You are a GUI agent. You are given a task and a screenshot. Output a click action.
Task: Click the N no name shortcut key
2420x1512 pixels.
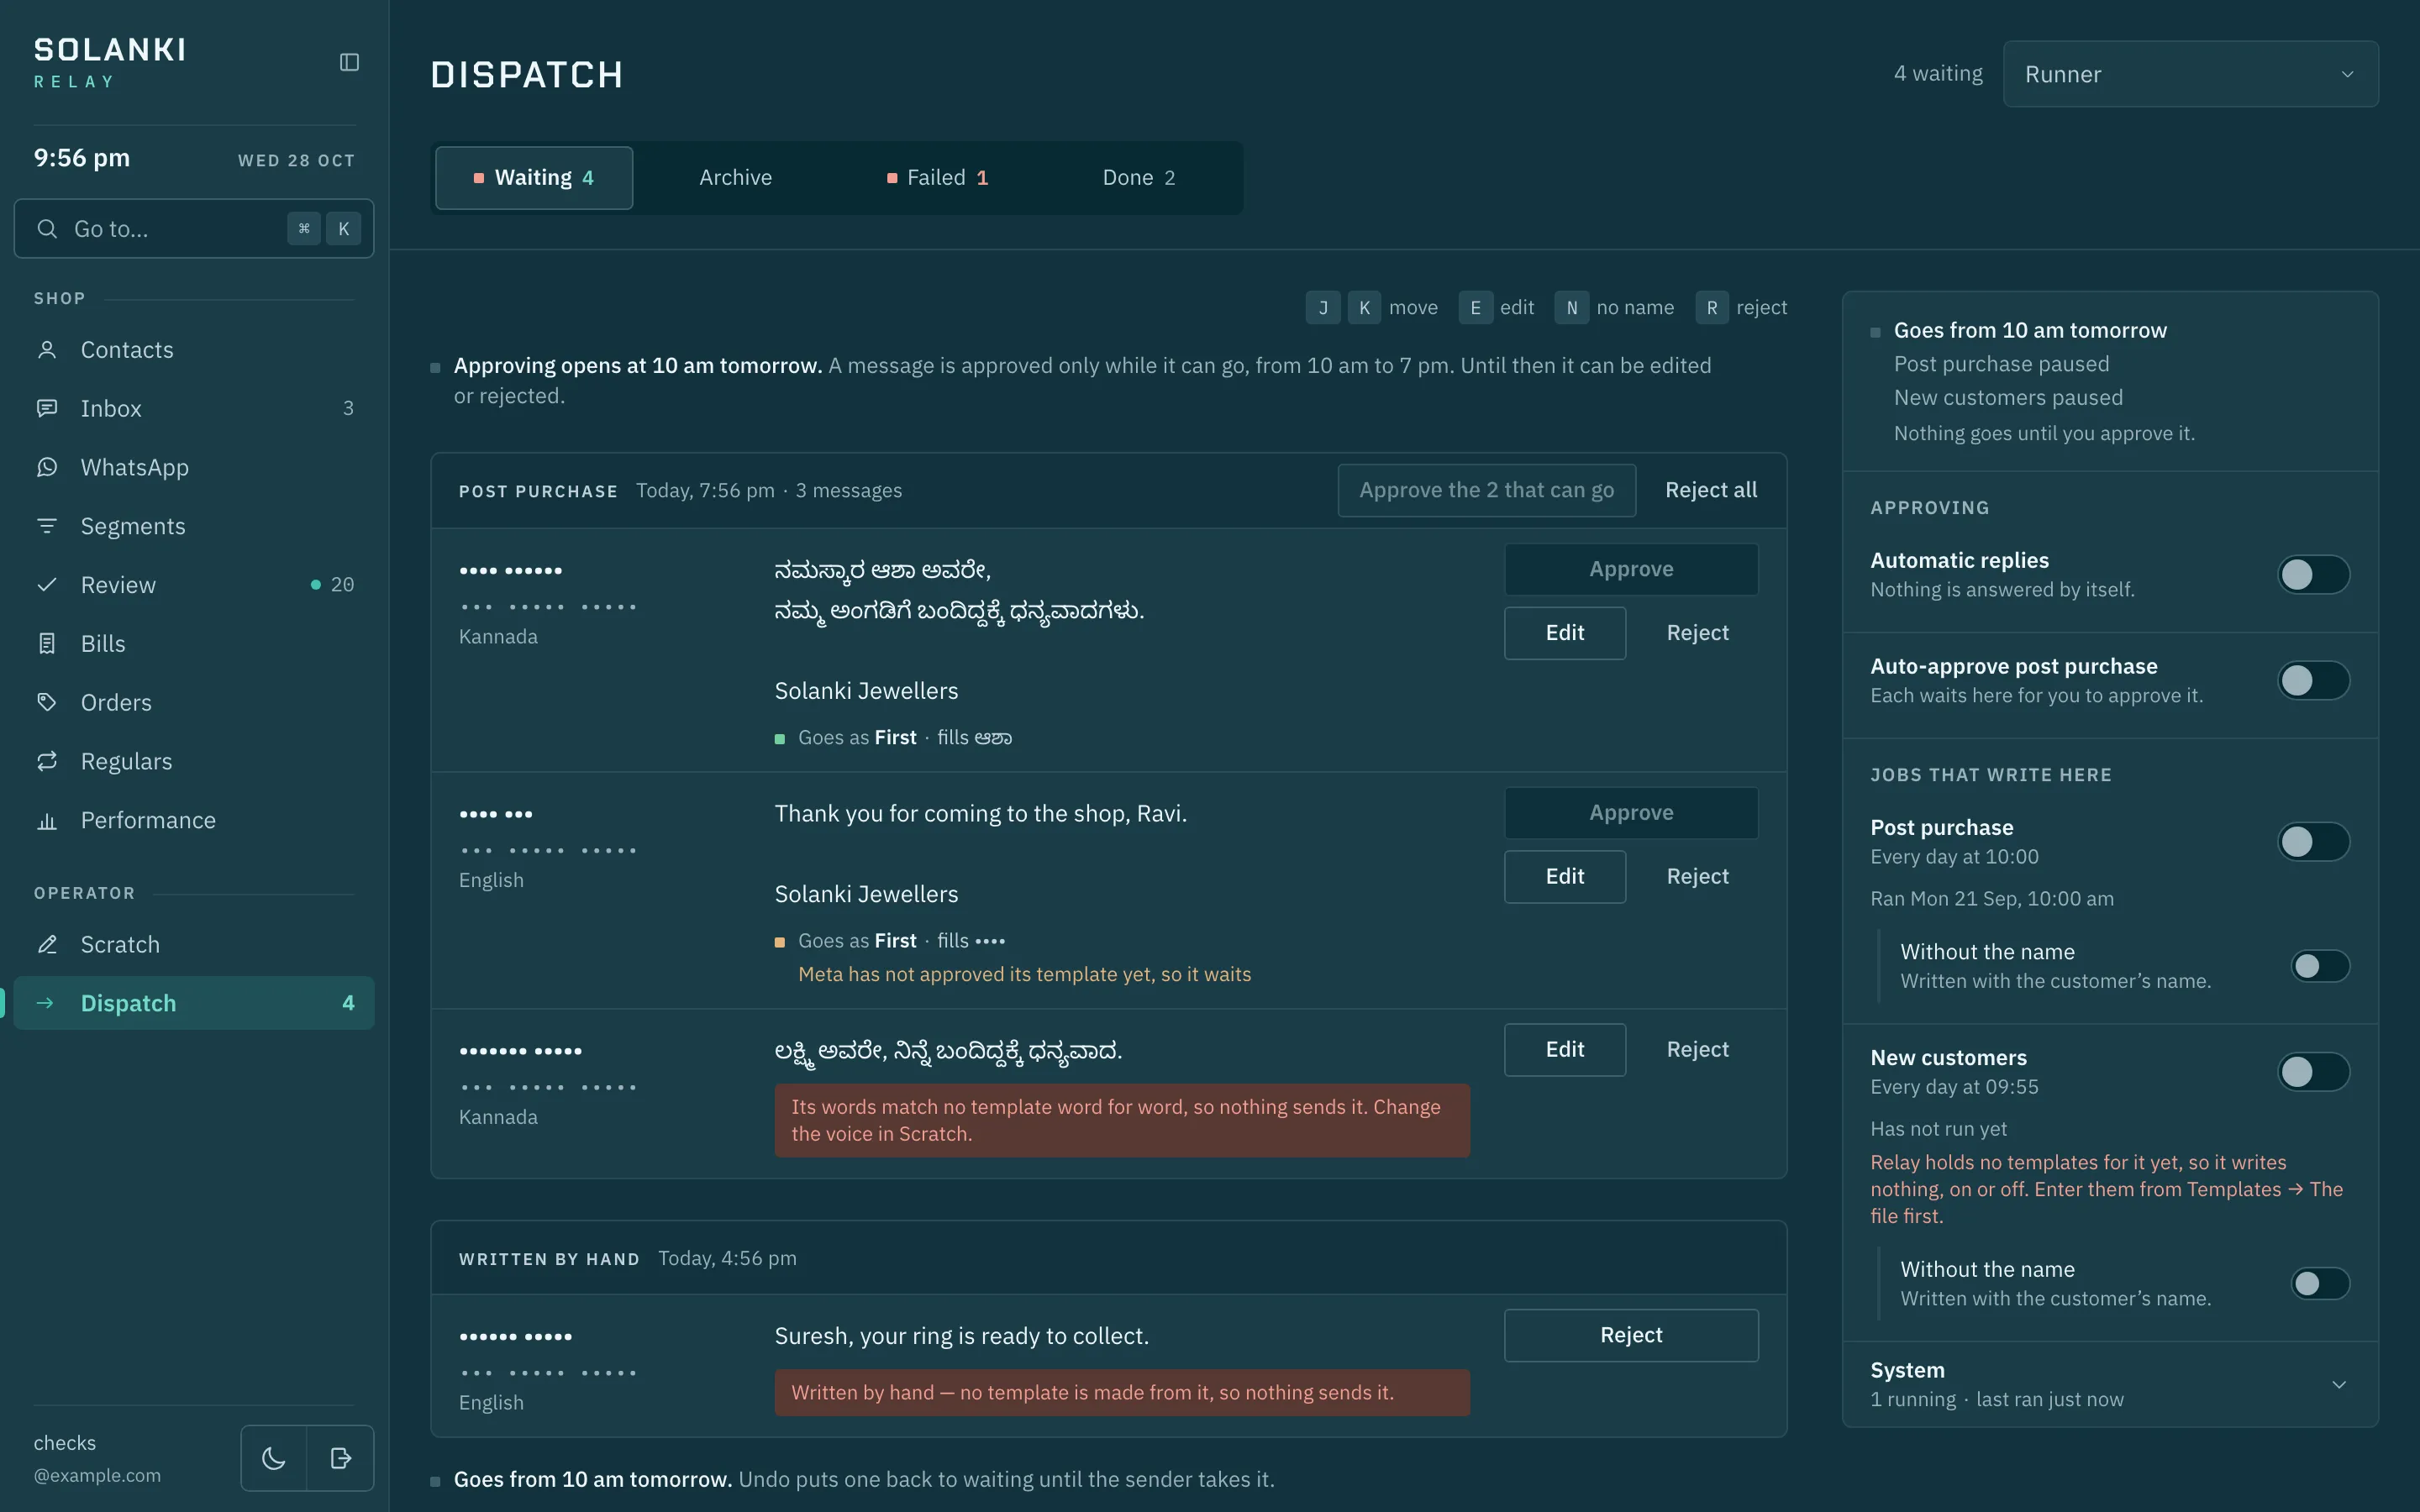1571,308
